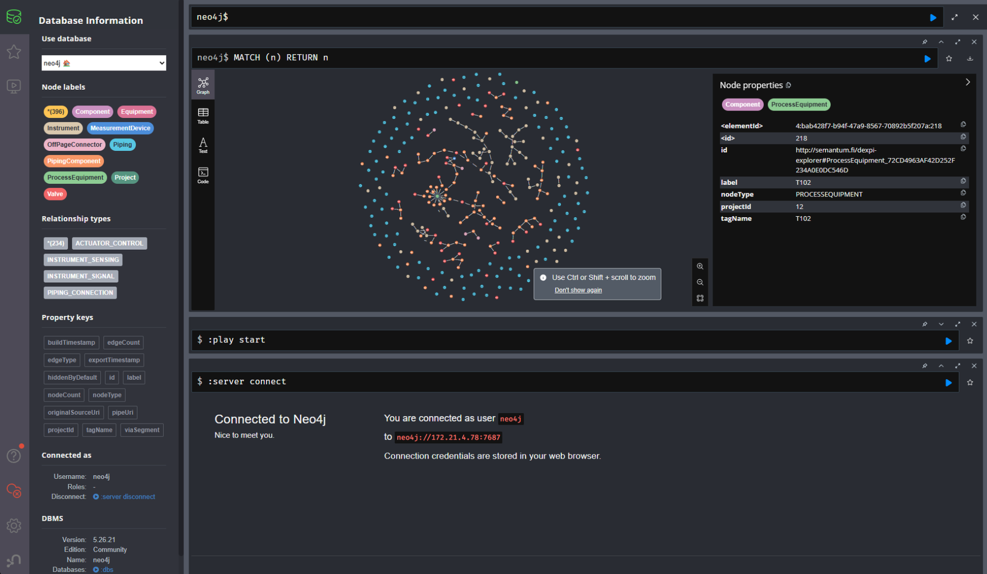This screenshot has height=574, width=987.
Task: Collapse the Node properties panel
Action: click(968, 82)
